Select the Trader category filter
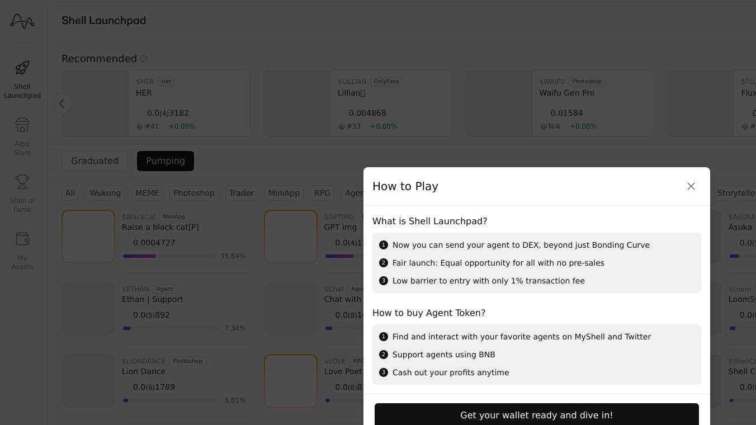The width and height of the screenshot is (756, 425). [x=242, y=193]
